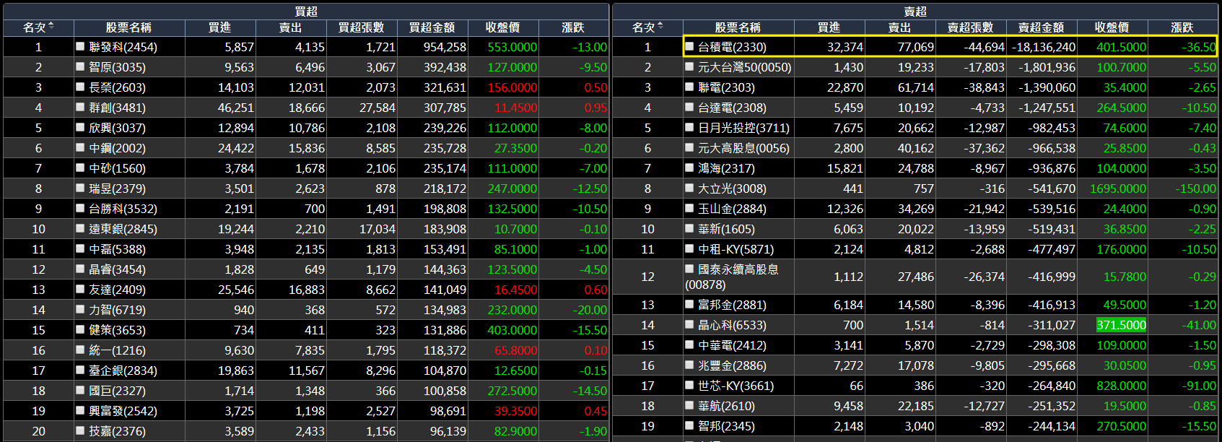
Task: Select closing price 553.0000 for 聯發科
Action: tap(512, 47)
